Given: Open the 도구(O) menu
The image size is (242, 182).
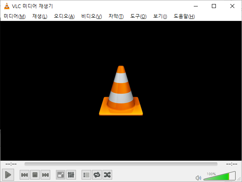Looking at the screenshot, I should coord(138,16).
